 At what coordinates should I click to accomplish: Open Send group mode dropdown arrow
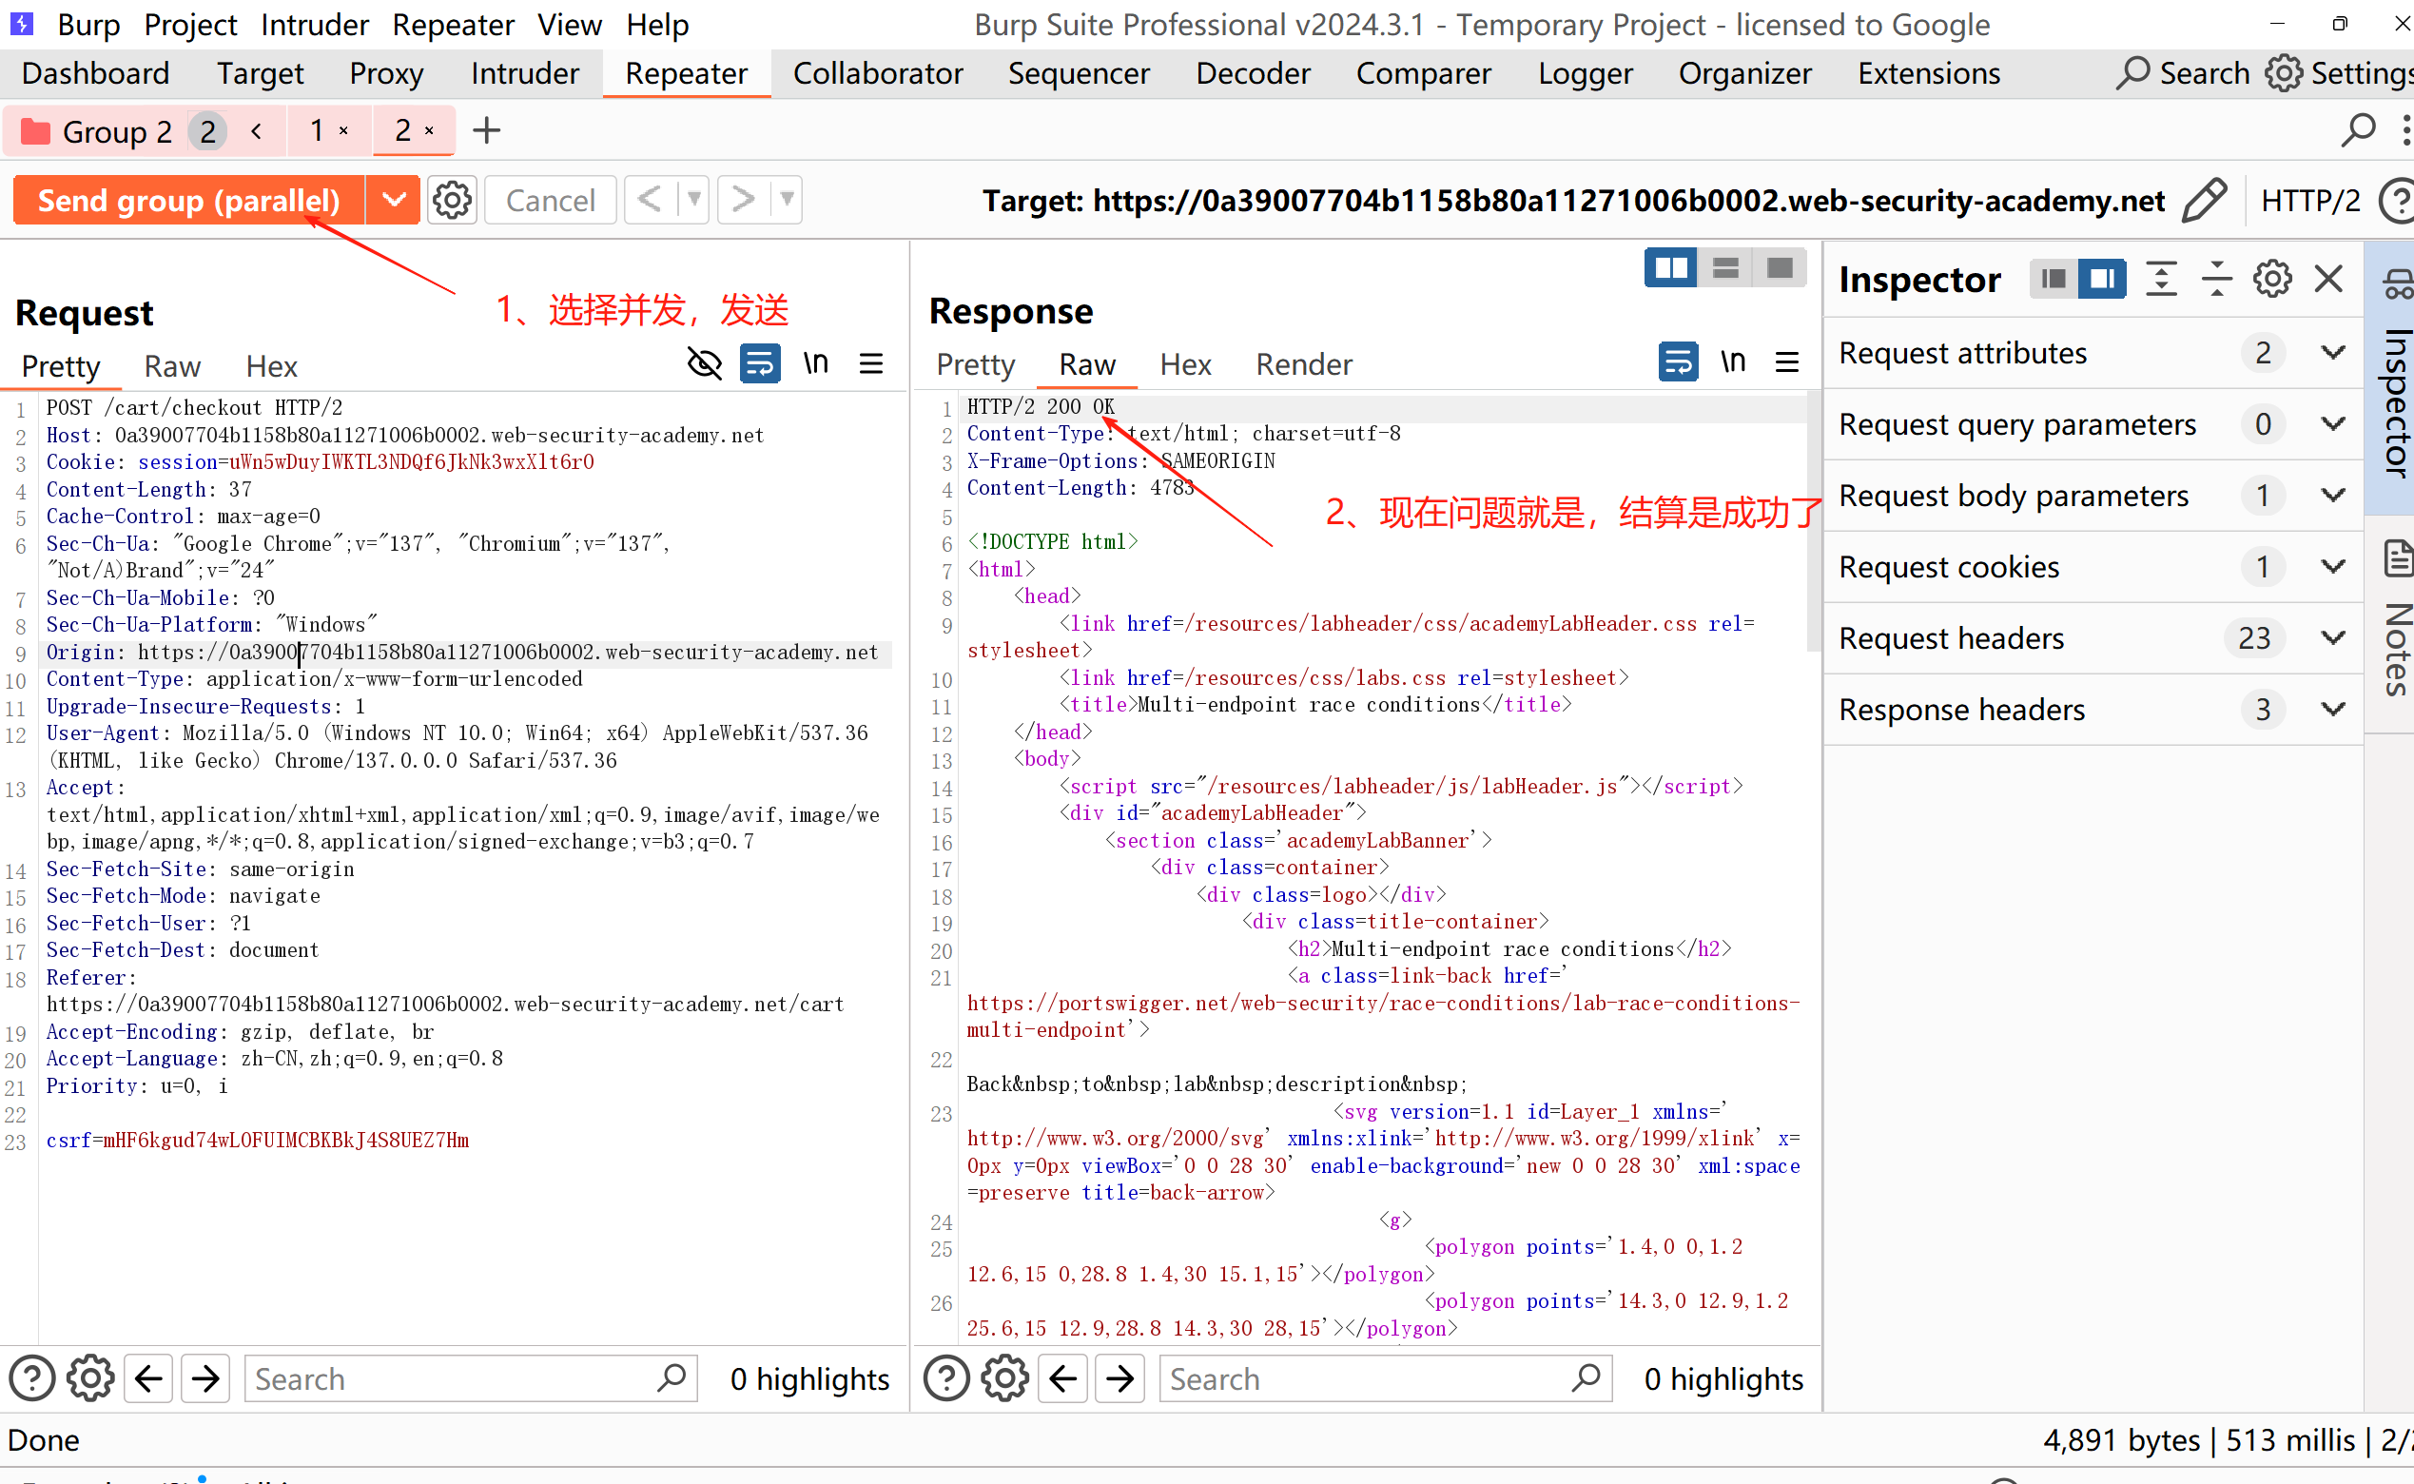(394, 200)
